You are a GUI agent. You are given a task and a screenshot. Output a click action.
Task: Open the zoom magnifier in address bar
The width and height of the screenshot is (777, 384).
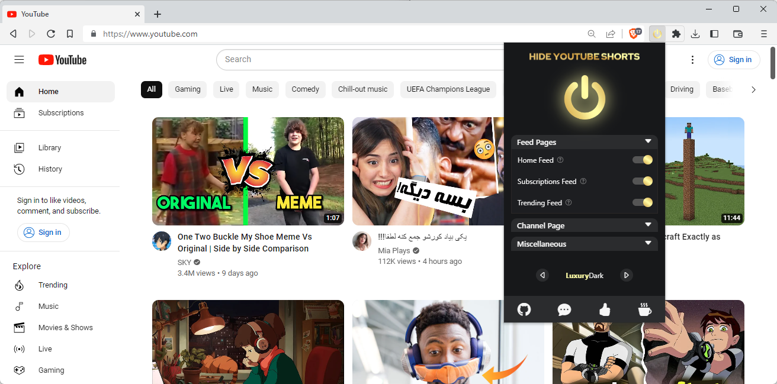click(x=592, y=34)
